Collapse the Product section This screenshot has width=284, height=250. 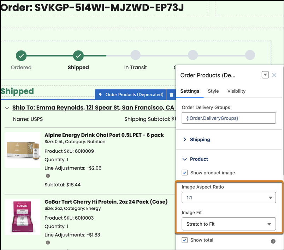coord(195,159)
